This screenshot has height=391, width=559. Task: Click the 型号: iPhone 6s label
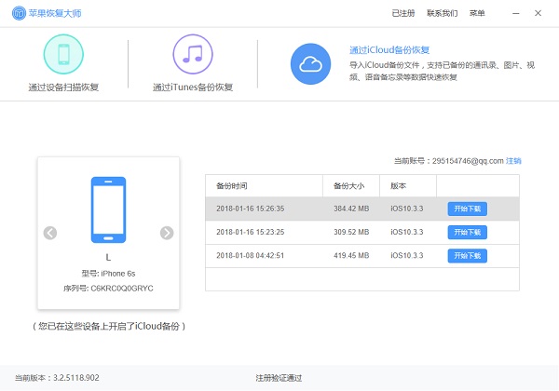pyautogui.click(x=108, y=274)
